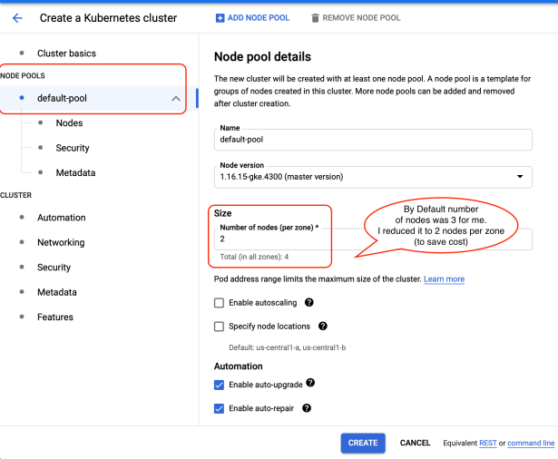This screenshot has width=558, height=459.
Task: Open Cluster basics in sidebar
Action: click(66, 54)
